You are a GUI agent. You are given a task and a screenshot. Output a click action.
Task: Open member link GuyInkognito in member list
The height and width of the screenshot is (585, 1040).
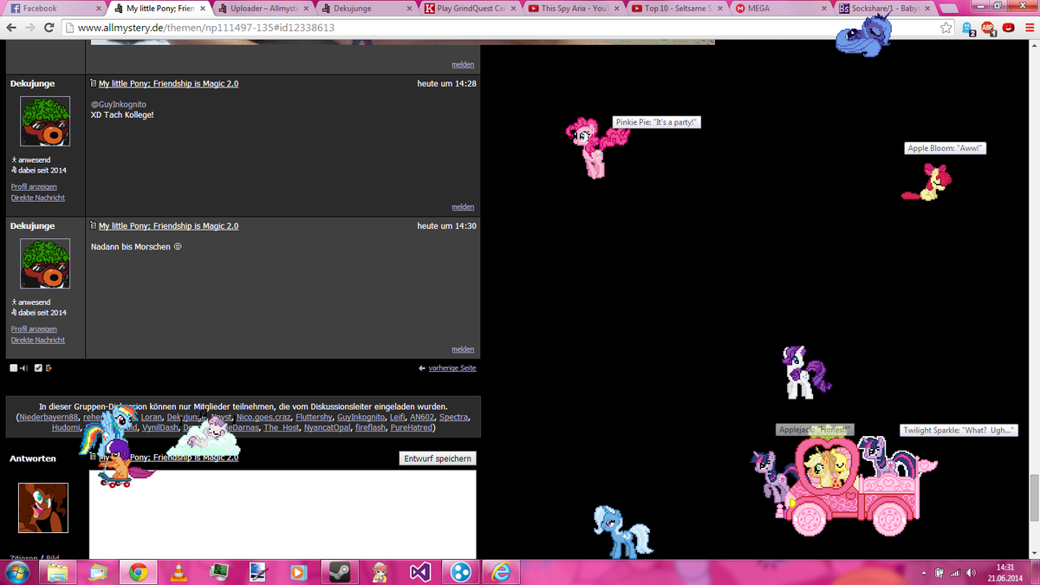(361, 418)
